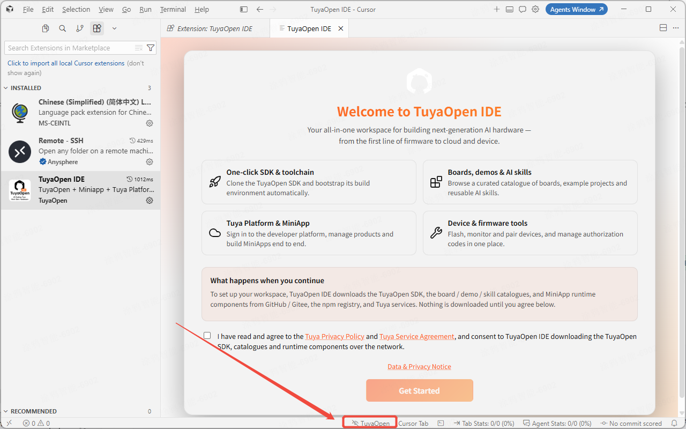Open the View menu
The height and width of the screenshot is (429, 686).
pyautogui.click(x=106, y=10)
